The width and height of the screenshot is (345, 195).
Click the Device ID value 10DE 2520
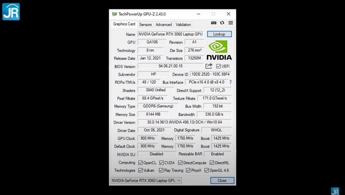[210, 74]
